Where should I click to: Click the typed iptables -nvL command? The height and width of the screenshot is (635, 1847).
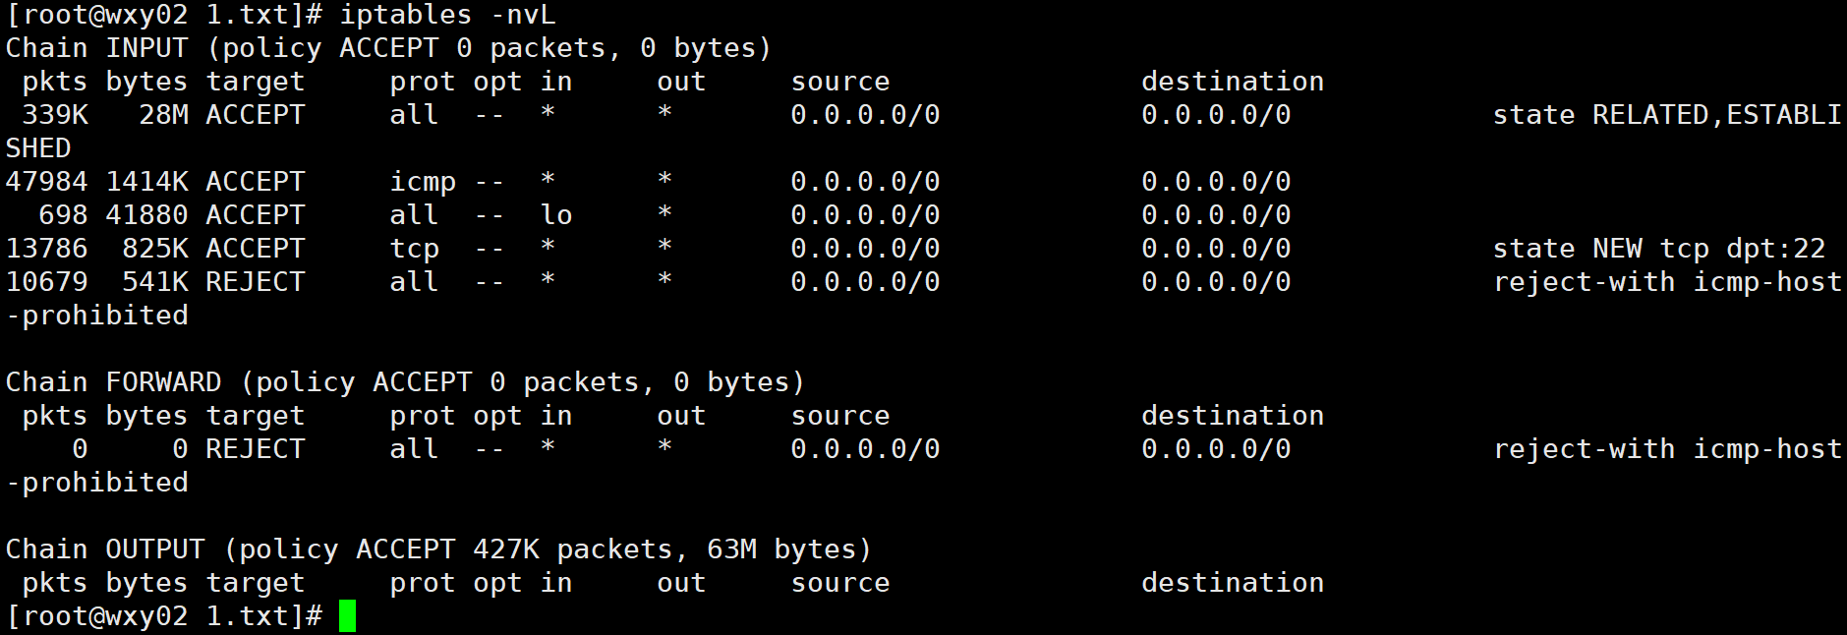point(447,15)
